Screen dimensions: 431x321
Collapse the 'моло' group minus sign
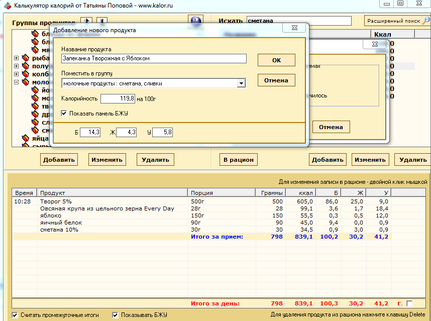point(16,82)
